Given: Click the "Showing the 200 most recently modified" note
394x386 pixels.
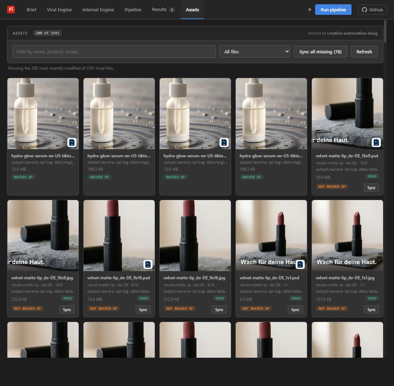Looking at the screenshot, I should click(x=61, y=68).
